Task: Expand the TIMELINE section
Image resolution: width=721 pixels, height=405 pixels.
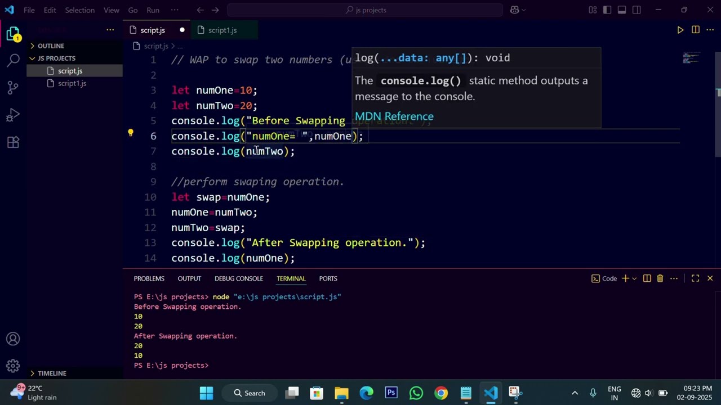Action: pyautogui.click(x=74, y=373)
